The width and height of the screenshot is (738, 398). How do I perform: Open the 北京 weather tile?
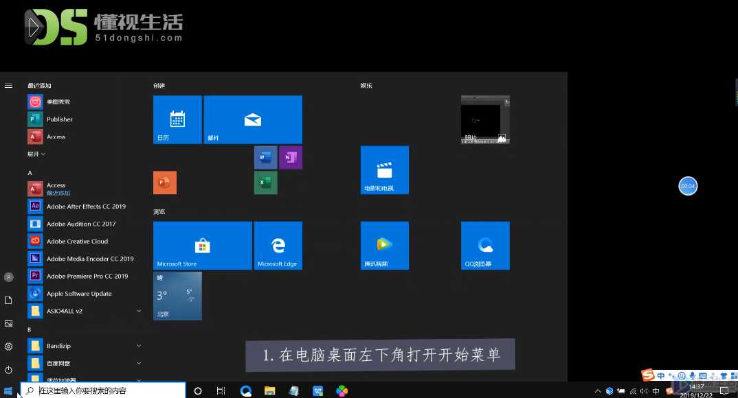pyautogui.click(x=177, y=295)
